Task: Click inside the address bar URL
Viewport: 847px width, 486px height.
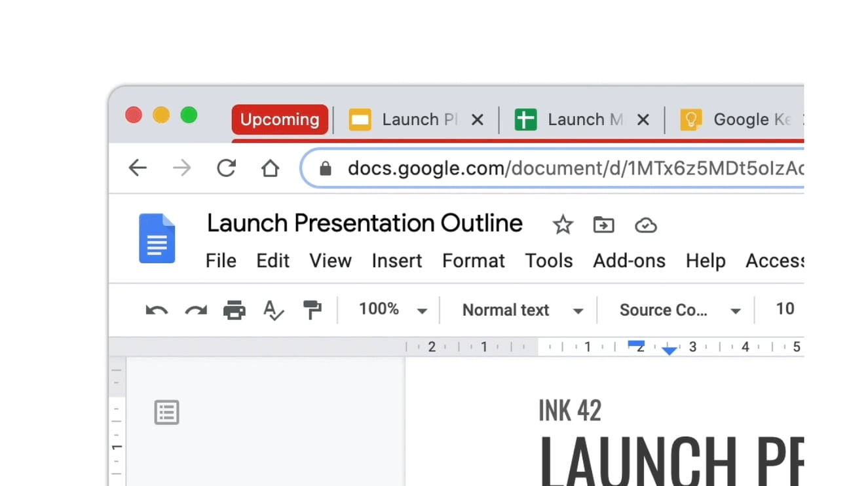Action: 491,168
